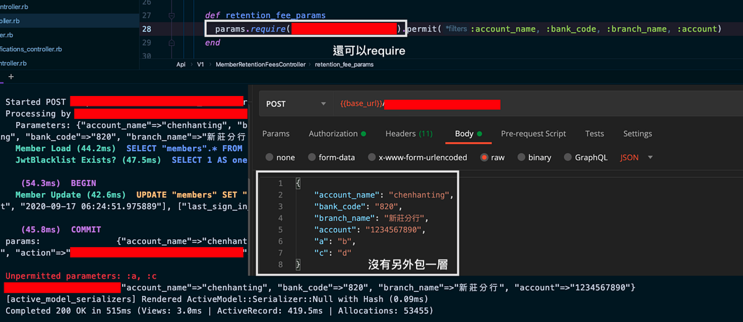
Task: Choose the binary body option
Action: point(534,157)
